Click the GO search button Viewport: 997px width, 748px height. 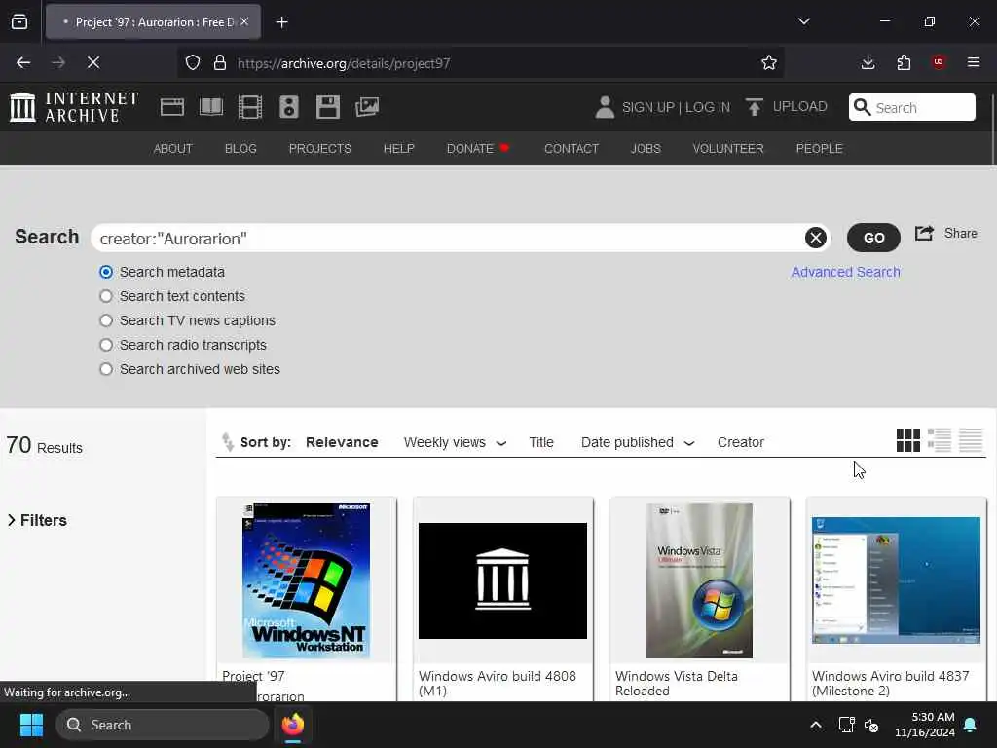coord(873,238)
